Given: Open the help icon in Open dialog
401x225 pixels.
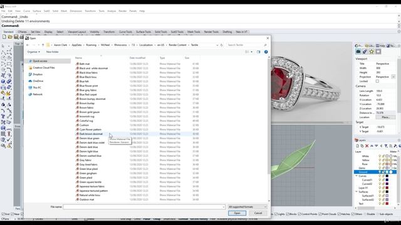Looking at the screenshot, I should 266,52.
